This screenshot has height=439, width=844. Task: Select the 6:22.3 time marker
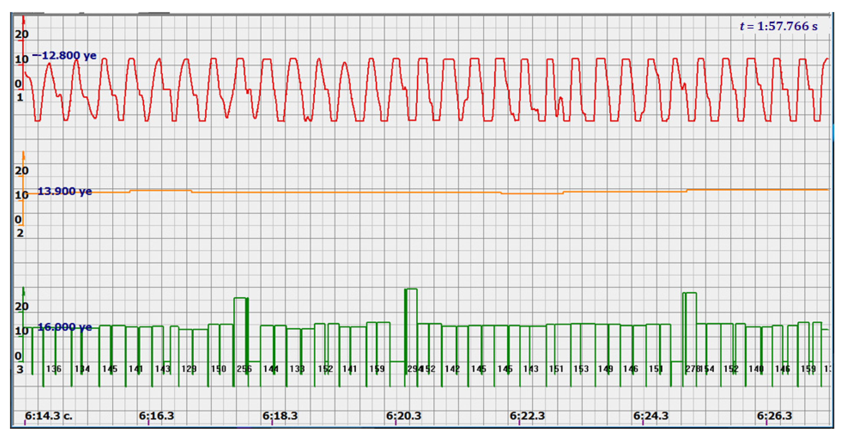click(x=527, y=416)
